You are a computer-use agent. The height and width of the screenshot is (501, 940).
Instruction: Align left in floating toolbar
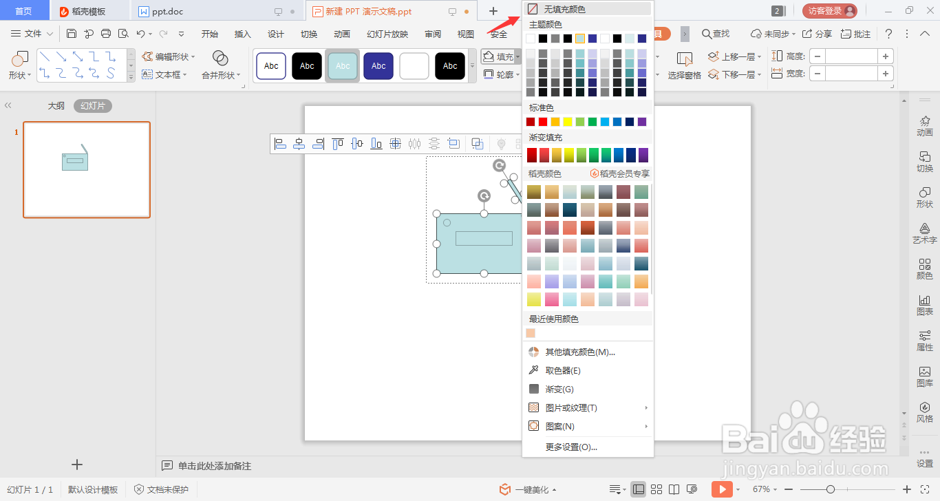[x=280, y=144]
